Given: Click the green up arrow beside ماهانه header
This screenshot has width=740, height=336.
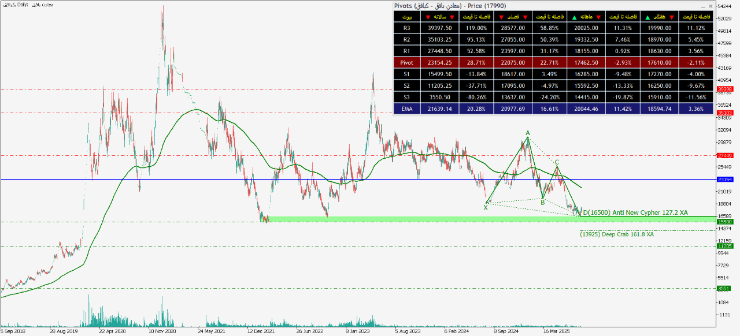Looking at the screenshot, I should pos(573,17).
